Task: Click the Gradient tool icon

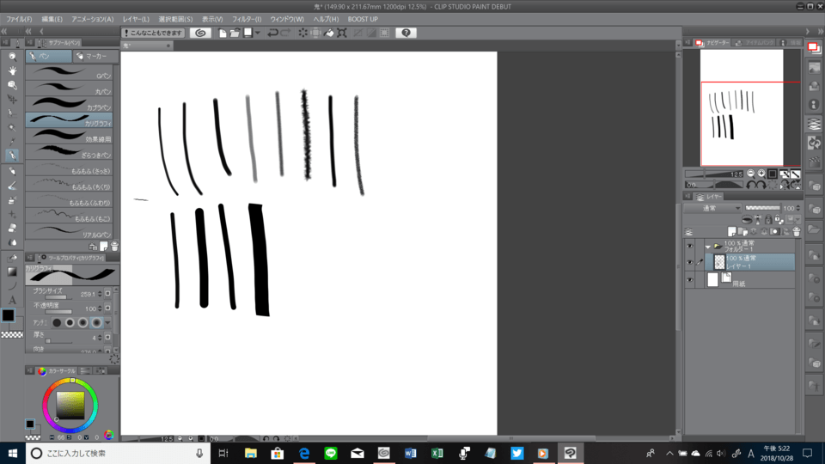Action: [13, 272]
